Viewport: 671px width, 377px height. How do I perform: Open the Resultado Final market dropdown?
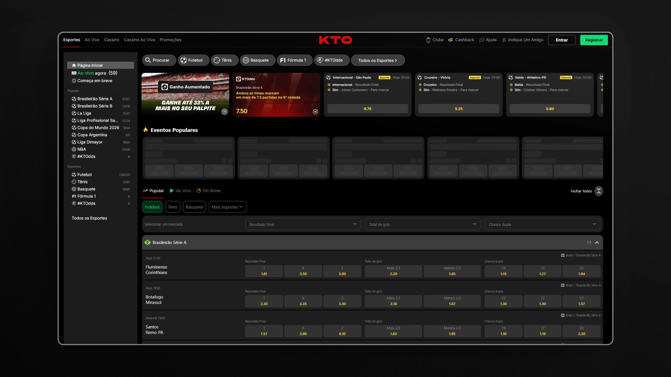click(303, 224)
